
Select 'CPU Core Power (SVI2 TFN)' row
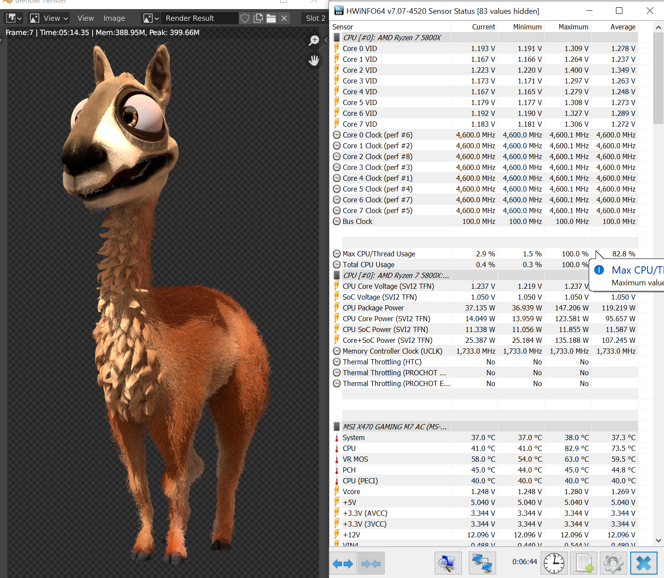pos(484,319)
